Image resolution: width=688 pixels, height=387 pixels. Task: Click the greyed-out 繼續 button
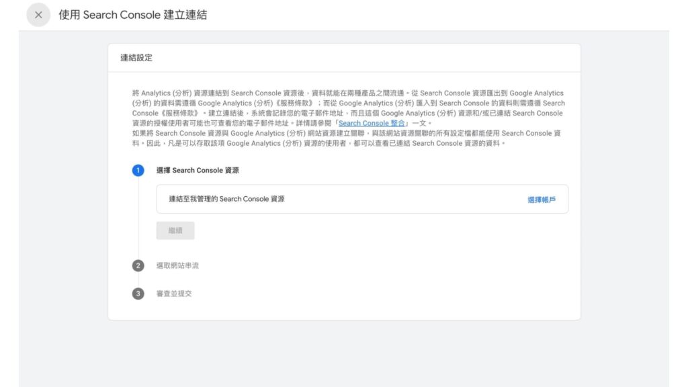(x=175, y=230)
